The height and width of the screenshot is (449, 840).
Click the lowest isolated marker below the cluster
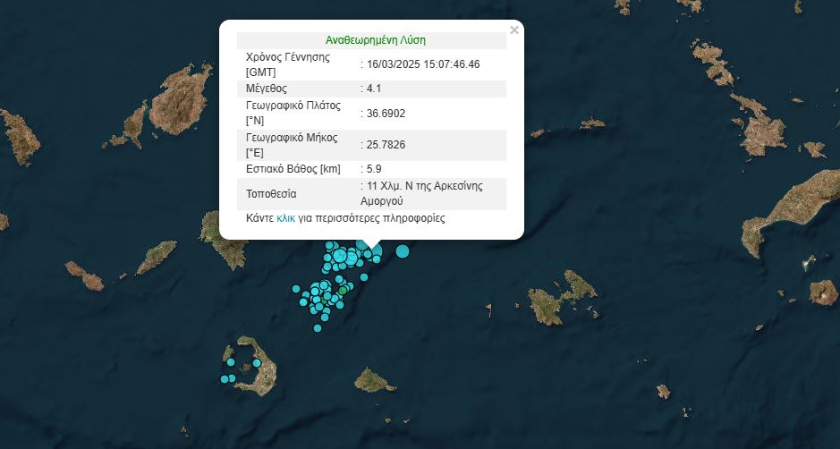coord(318,328)
